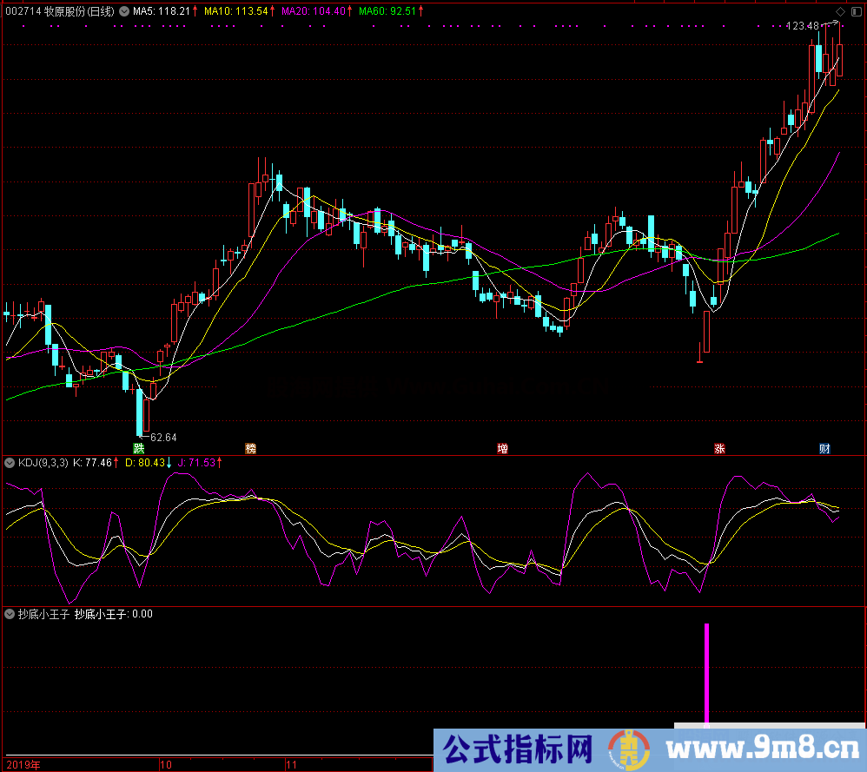Expand the 抄底小王子 indicator dropdown arrow

10,614
